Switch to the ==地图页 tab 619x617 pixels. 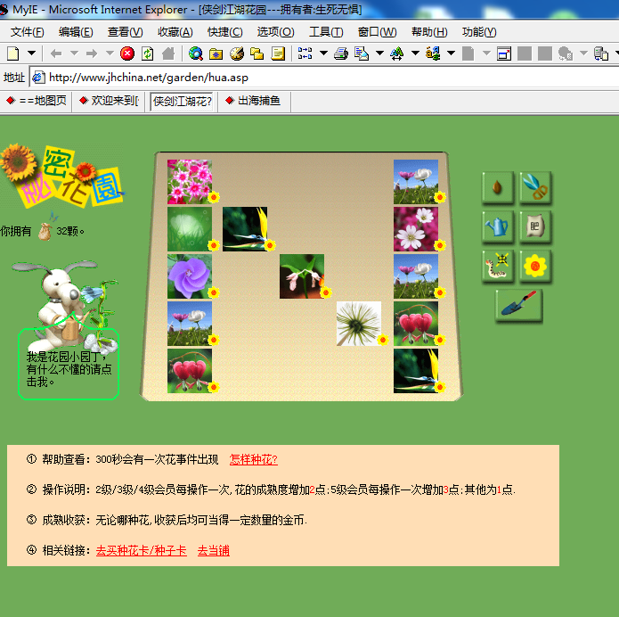point(37,101)
